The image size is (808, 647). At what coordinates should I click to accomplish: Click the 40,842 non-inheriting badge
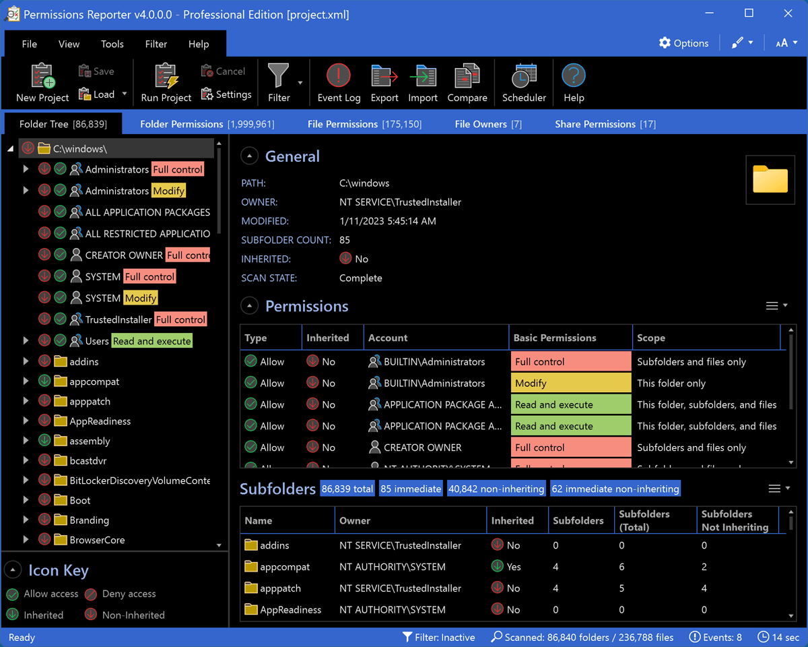[496, 489]
